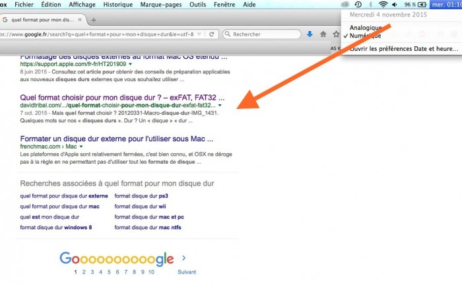The height and width of the screenshot is (284, 462).
Task: Search quel est mon disque dur
Action: [x=49, y=217]
